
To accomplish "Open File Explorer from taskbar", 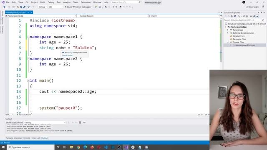I will pyautogui.click(x=71, y=147).
